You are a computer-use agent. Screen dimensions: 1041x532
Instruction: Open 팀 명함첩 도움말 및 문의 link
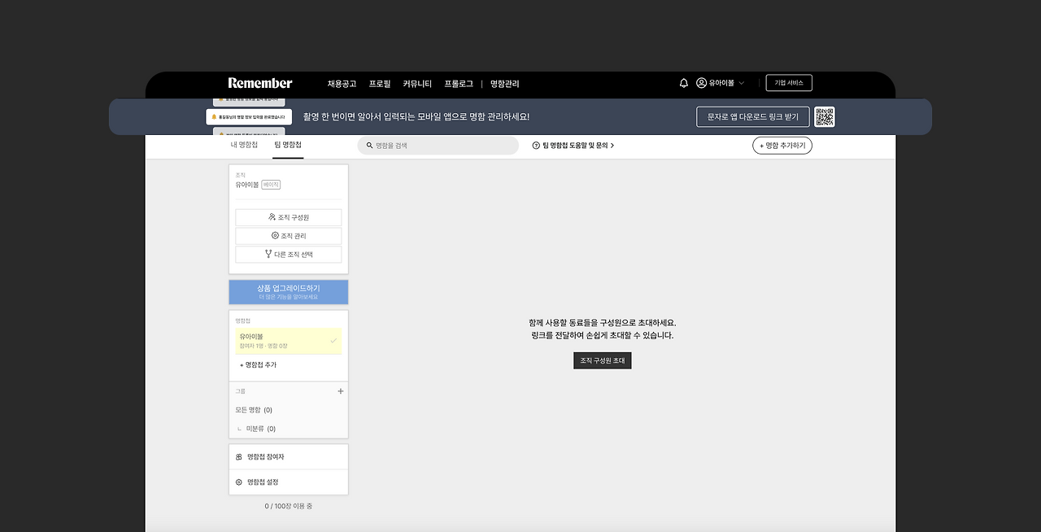(x=573, y=146)
